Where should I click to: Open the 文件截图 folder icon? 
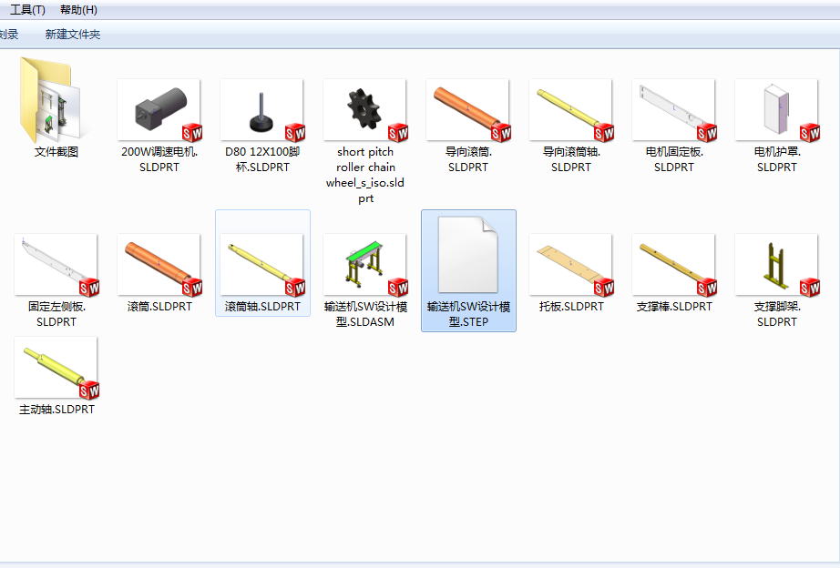[52, 101]
